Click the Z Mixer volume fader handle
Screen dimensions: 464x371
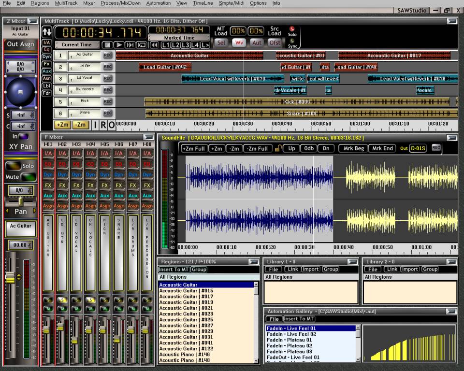10,277
